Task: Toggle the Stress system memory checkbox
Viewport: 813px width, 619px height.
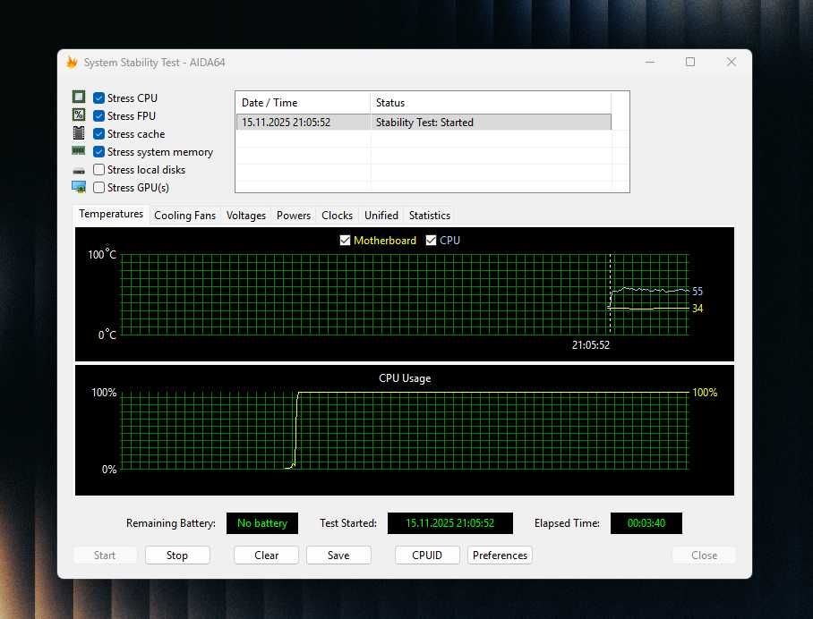Action: tap(99, 152)
